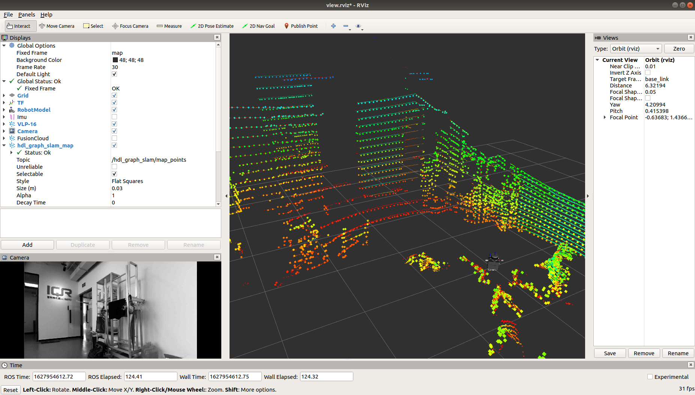Expand the VLP-16 display item
Viewport: 695px width, 395px height.
coord(4,124)
